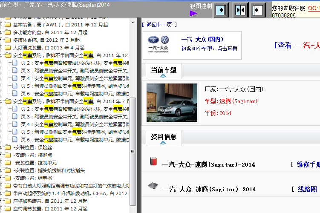Image resolution: width=320 pixels, height=213 pixels.
Task: Click tree scrollbar up arrow
Action: [133, 22]
